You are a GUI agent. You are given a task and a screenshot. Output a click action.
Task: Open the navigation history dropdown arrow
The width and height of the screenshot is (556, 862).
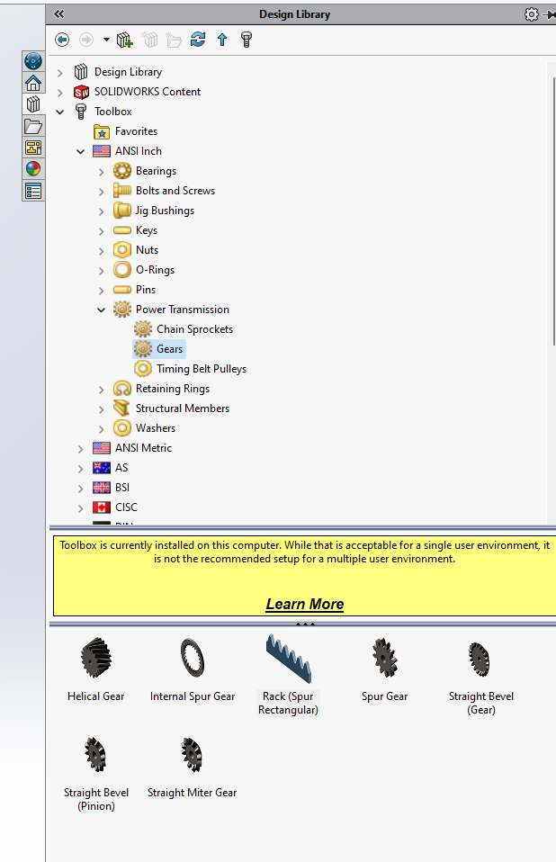click(x=106, y=40)
